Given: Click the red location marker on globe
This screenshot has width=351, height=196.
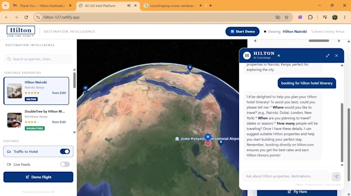Looking at the screenshot, I should 208,143.
